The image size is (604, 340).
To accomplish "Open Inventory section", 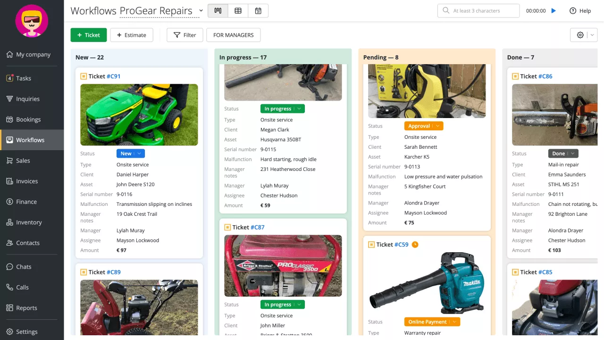I will (x=32, y=222).
